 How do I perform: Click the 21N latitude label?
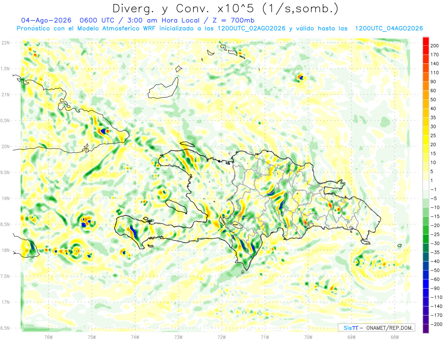tap(6, 95)
